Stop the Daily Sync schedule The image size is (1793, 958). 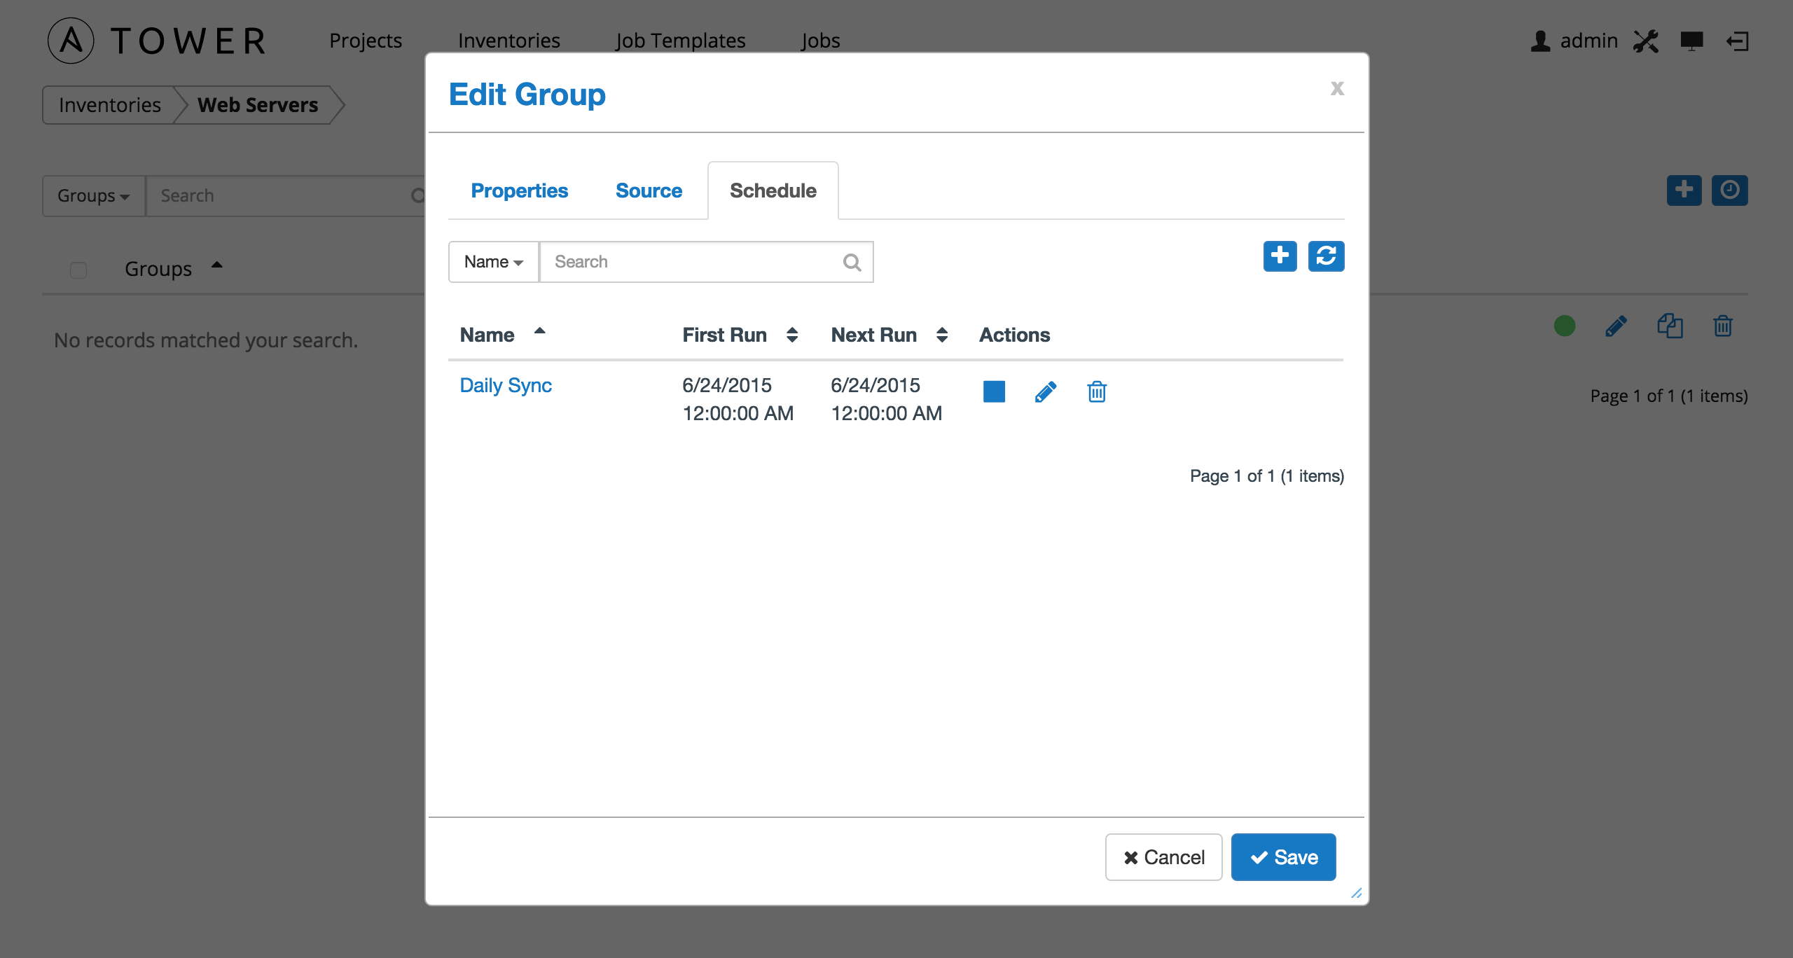click(994, 391)
